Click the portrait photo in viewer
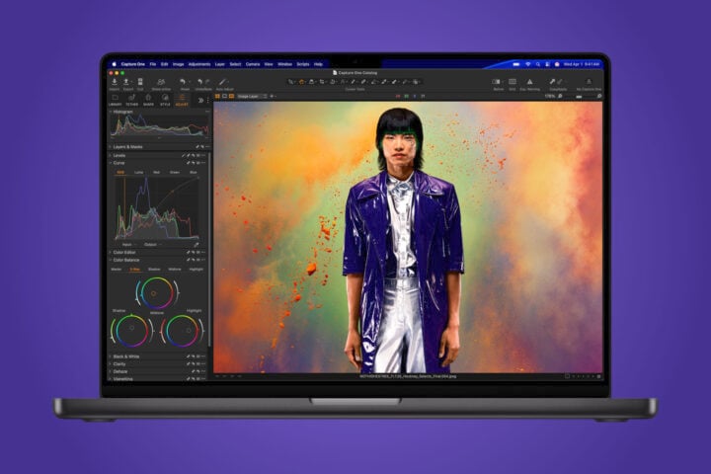Image resolution: width=711 pixels, height=474 pixels. (x=408, y=237)
